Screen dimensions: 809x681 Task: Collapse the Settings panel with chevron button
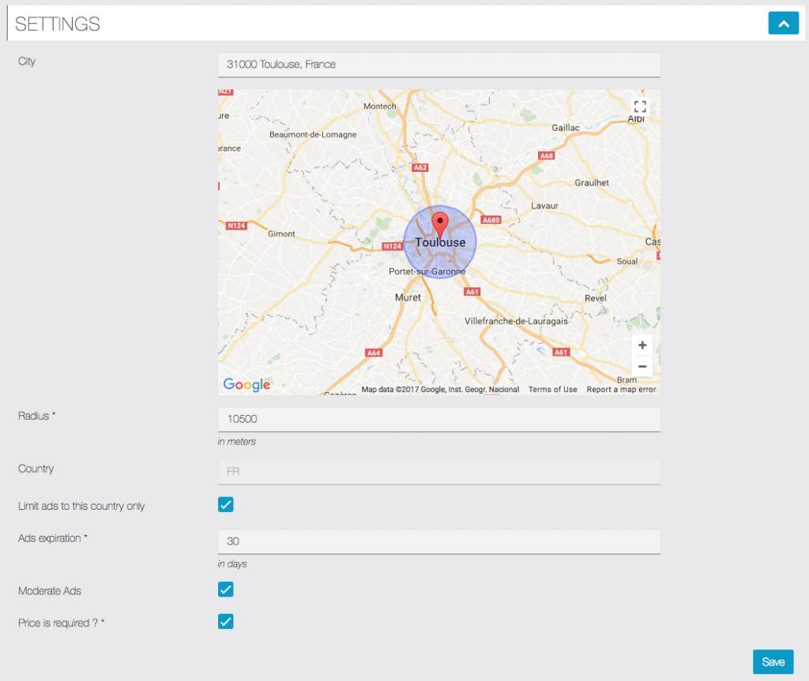pyautogui.click(x=783, y=24)
